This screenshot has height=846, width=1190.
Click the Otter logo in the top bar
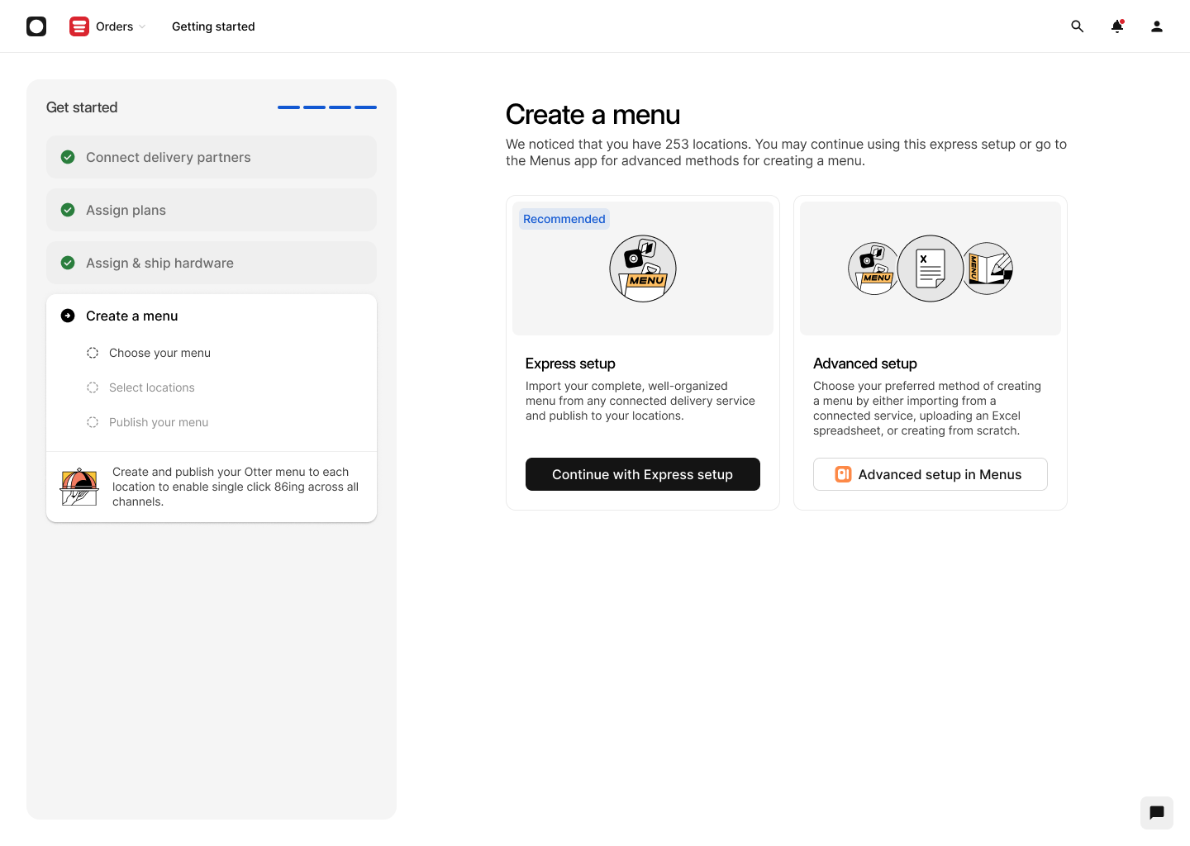pos(36,26)
